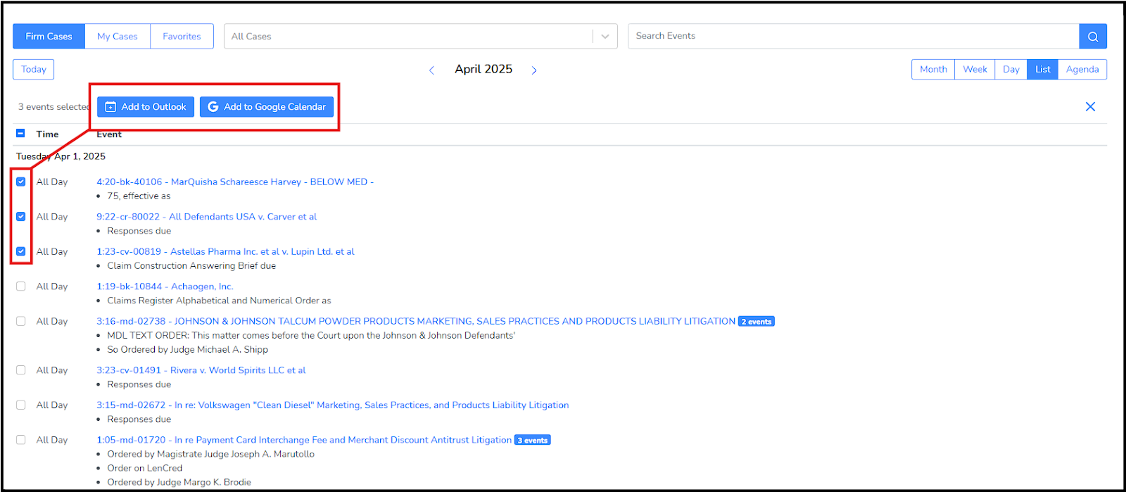The height and width of the screenshot is (492, 1126).
Task: Open the MarQuisha Schareesce Harvey case link
Action: tap(235, 182)
